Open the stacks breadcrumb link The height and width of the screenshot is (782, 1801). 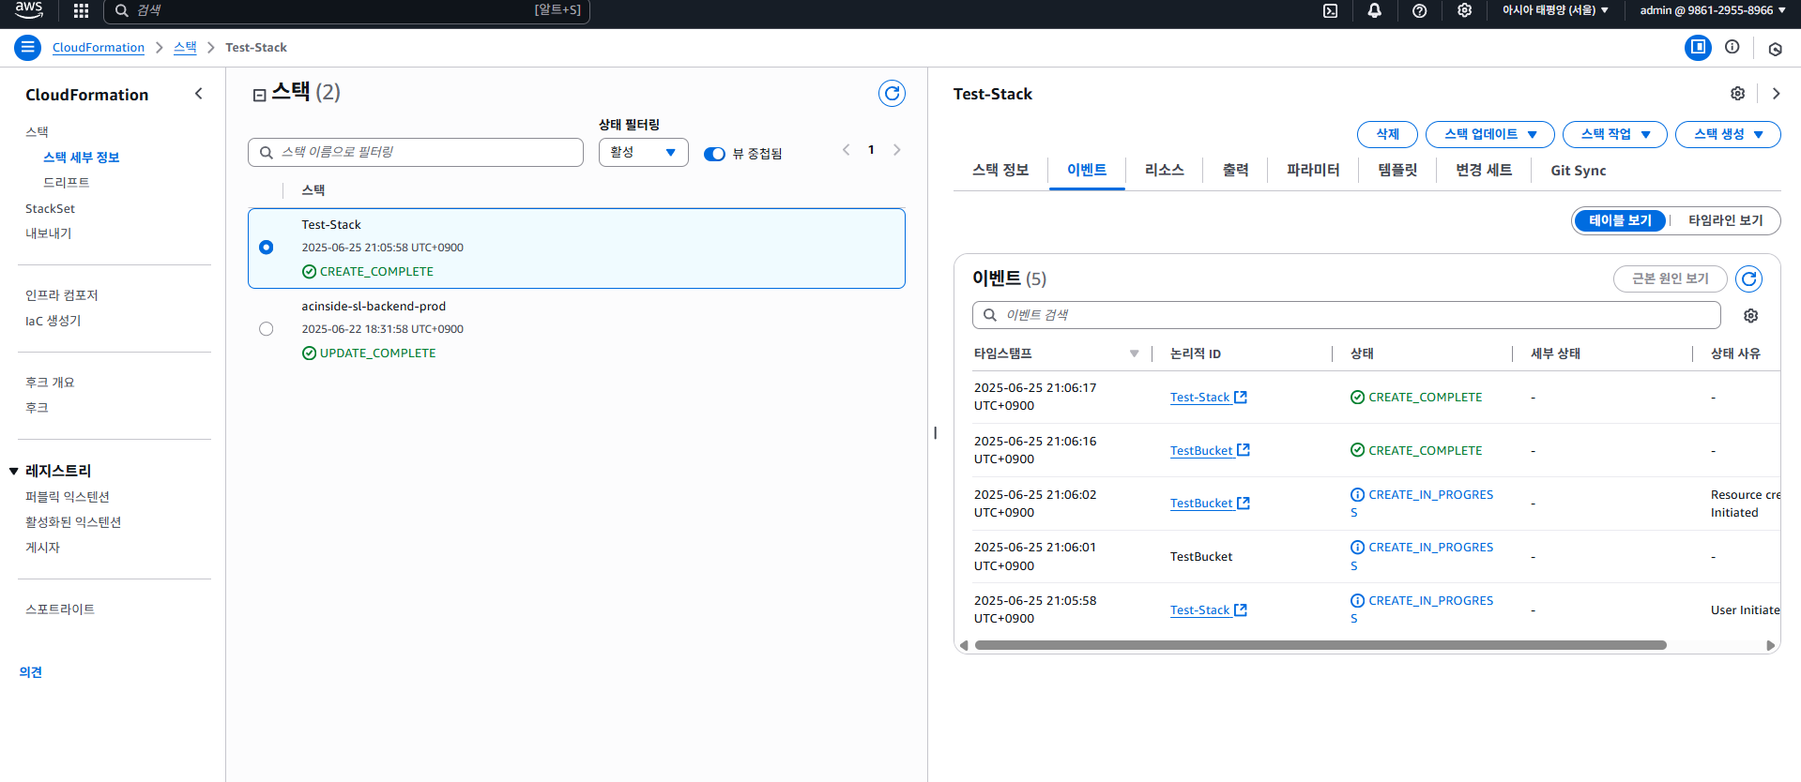click(x=185, y=48)
